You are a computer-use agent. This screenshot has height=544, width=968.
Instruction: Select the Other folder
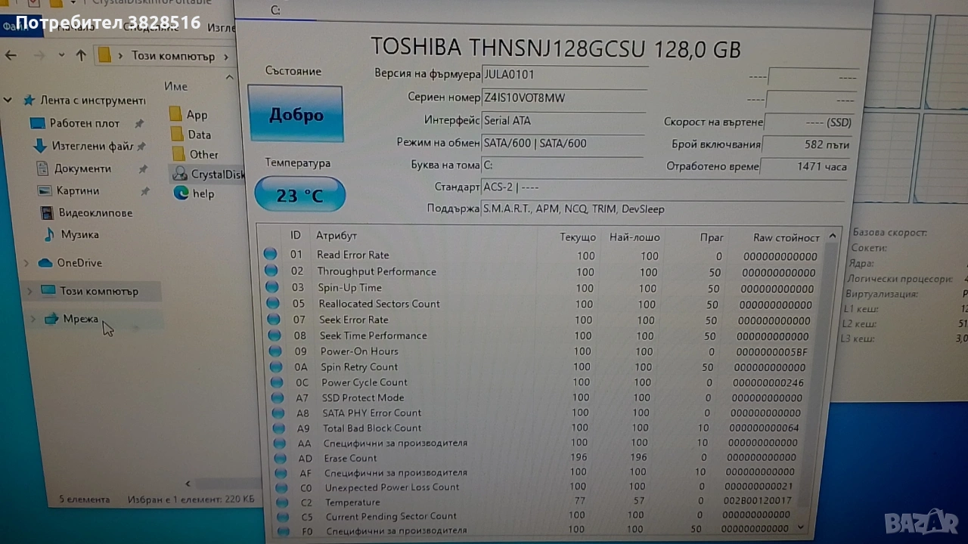[x=203, y=154]
